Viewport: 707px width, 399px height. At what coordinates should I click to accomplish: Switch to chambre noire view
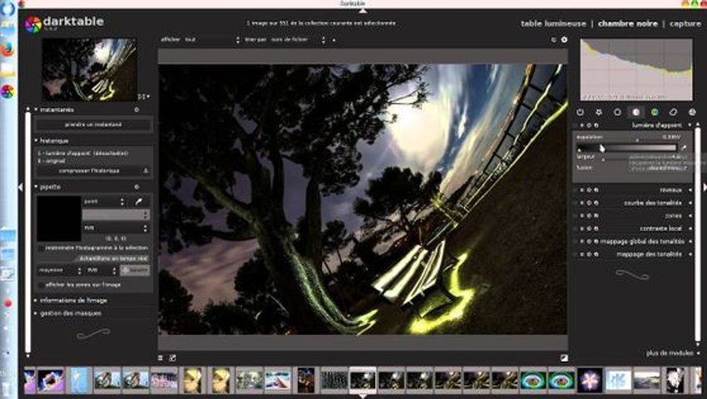point(628,23)
